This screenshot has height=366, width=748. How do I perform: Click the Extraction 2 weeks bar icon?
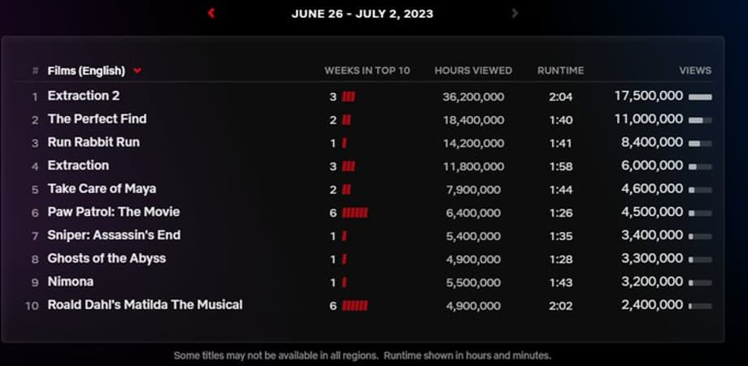(x=348, y=97)
